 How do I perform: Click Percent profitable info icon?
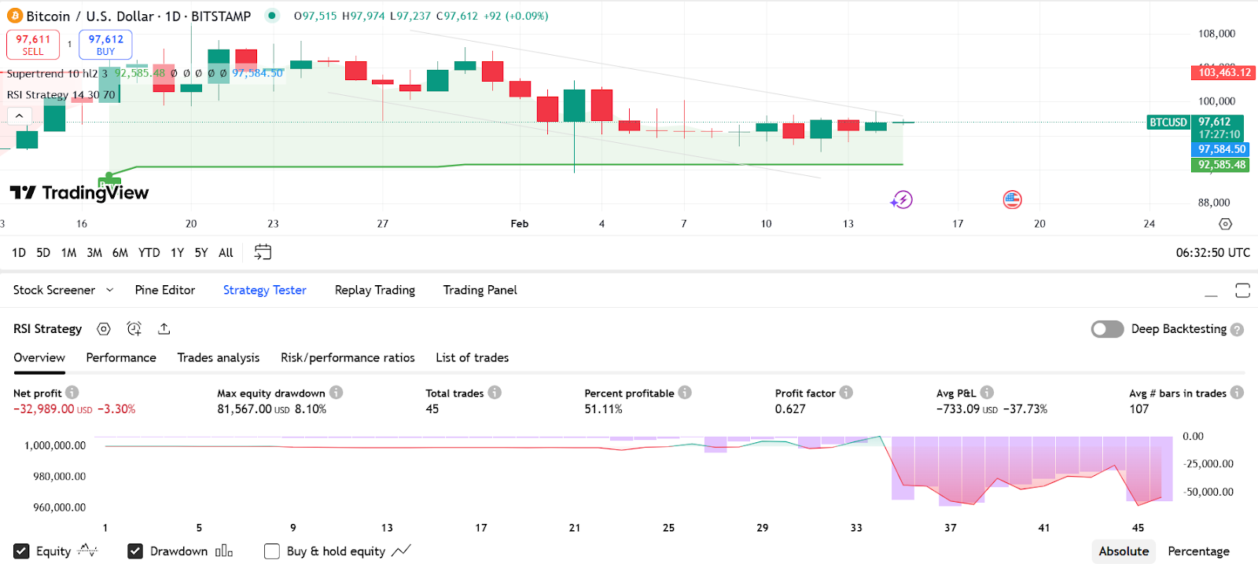[x=685, y=392]
